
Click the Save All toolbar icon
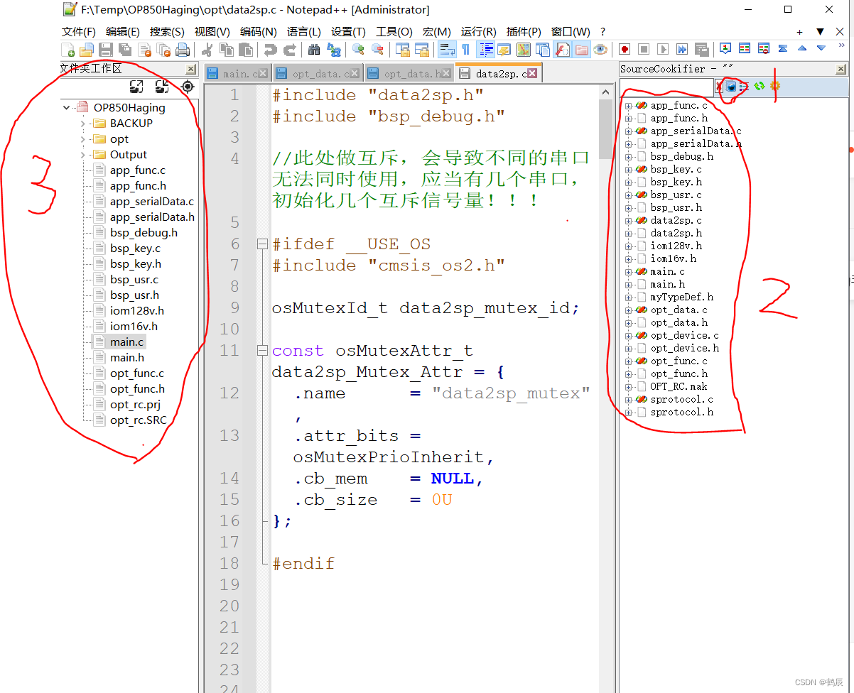pyautogui.click(x=125, y=50)
